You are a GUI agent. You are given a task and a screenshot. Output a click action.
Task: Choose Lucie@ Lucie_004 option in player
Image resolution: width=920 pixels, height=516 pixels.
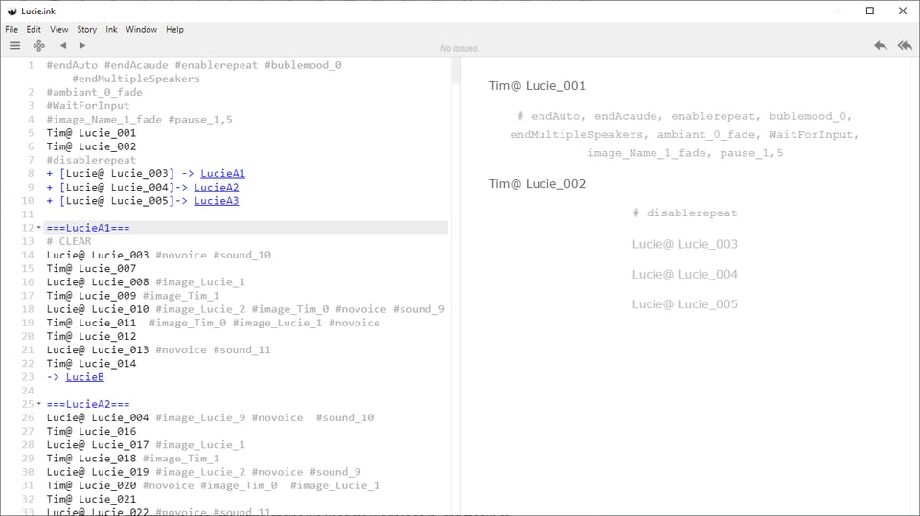coord(684,274)
